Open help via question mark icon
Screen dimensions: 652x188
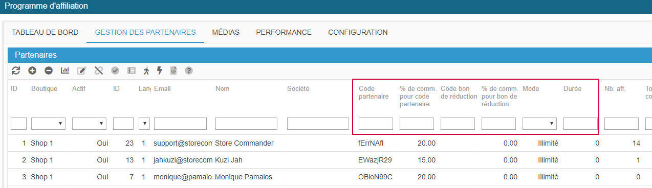(x=189, y=70)
